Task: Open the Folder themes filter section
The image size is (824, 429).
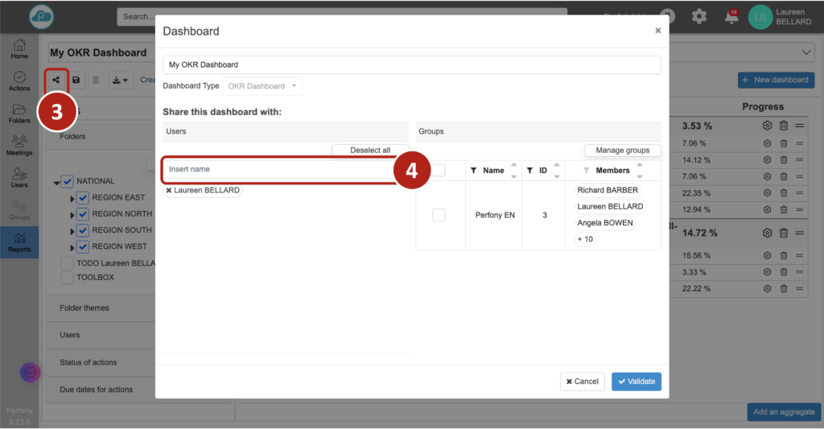Action: pos(84,308)
